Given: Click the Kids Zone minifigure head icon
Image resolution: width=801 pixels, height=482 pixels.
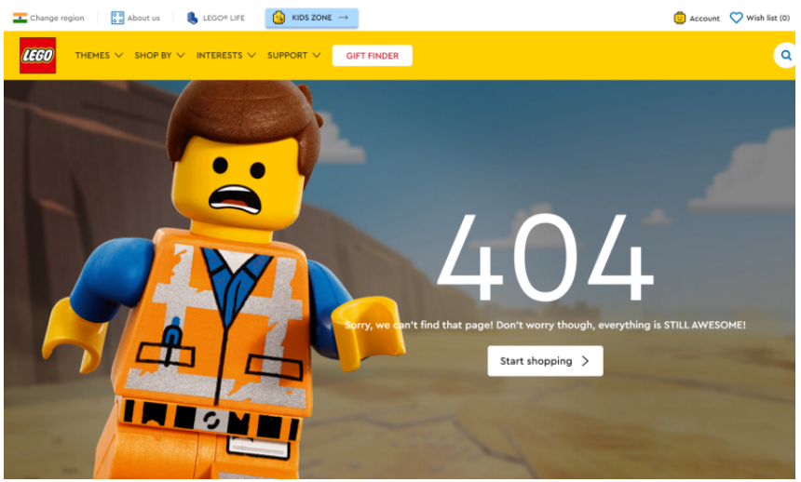Looking at the screenshot, I should 278,18.
